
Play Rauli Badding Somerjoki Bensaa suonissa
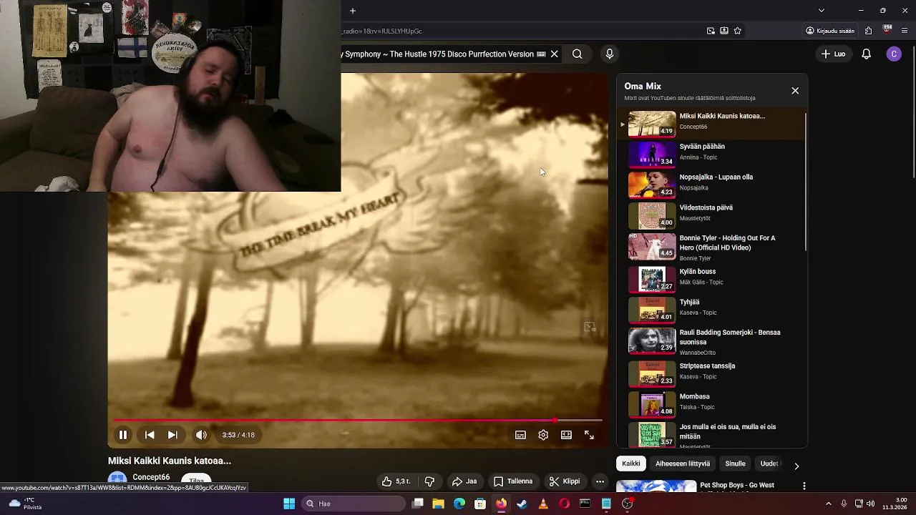713,341
